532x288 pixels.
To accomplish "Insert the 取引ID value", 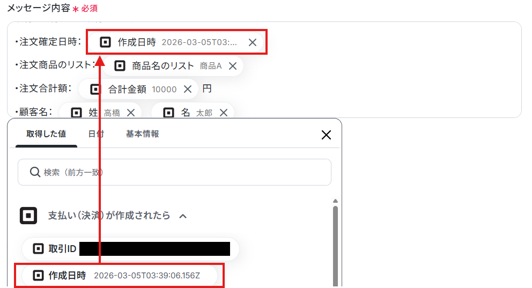I will [131, 249].
